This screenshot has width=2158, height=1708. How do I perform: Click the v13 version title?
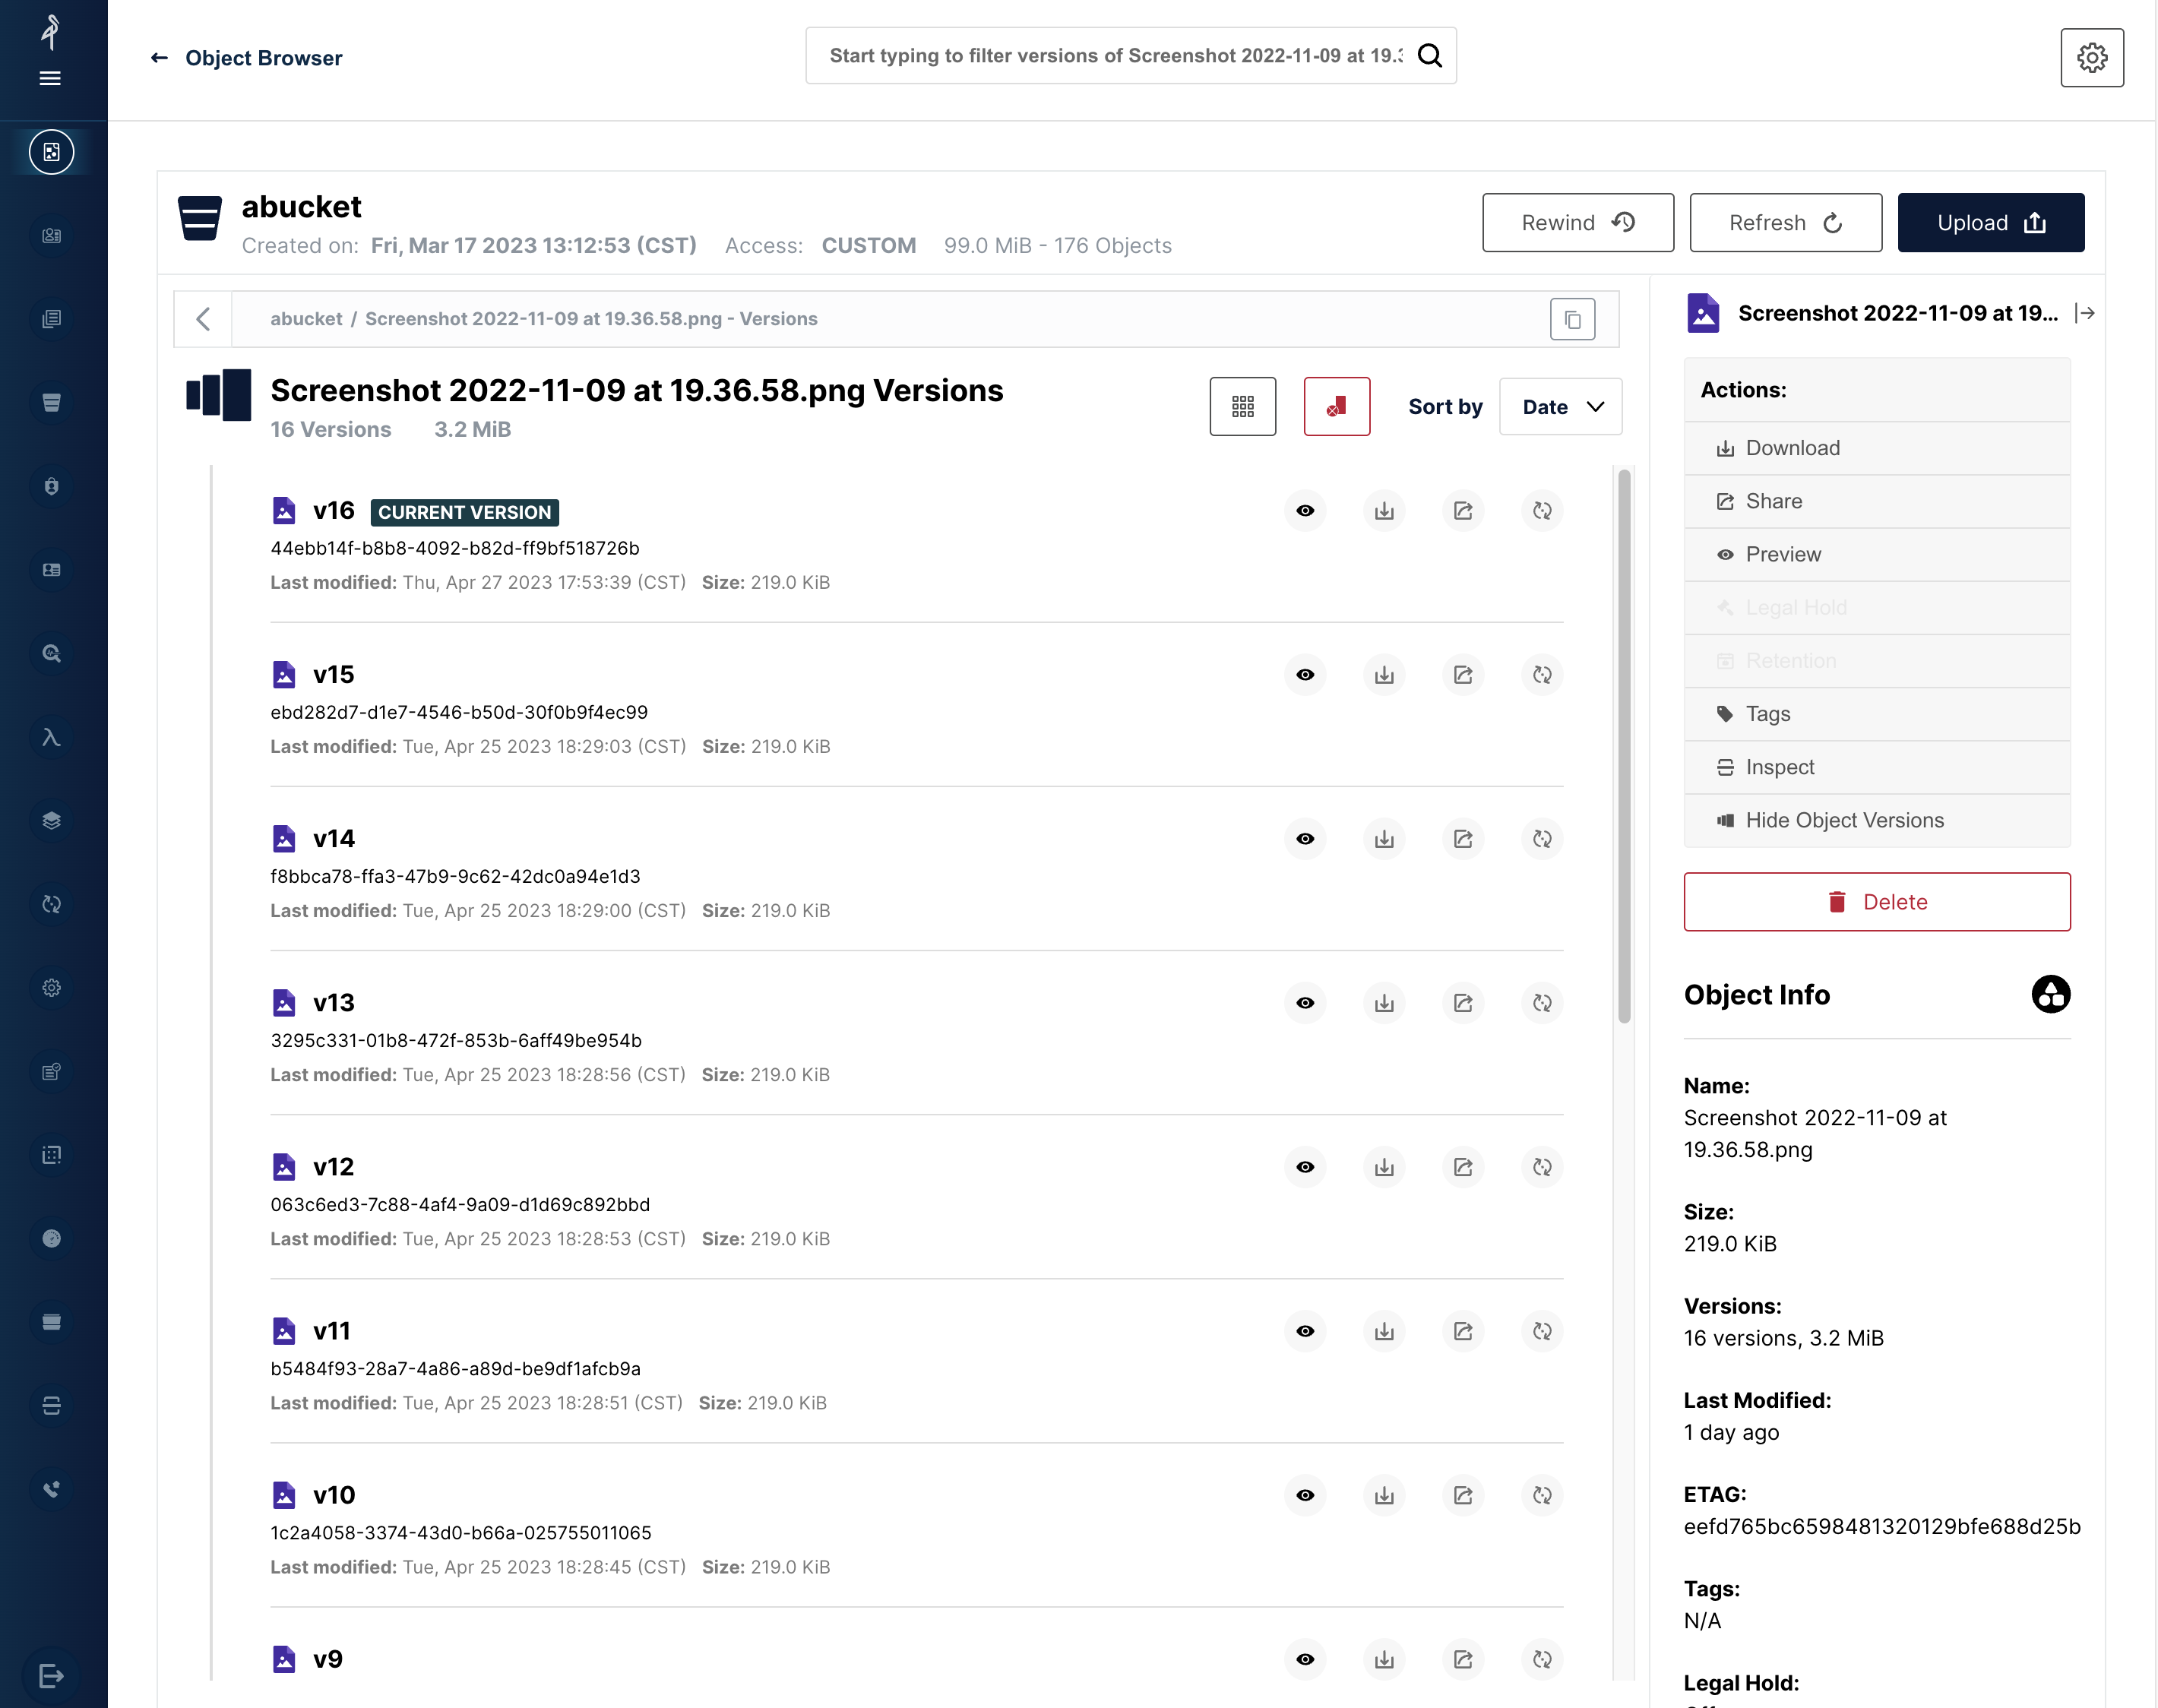point(333,1003)
